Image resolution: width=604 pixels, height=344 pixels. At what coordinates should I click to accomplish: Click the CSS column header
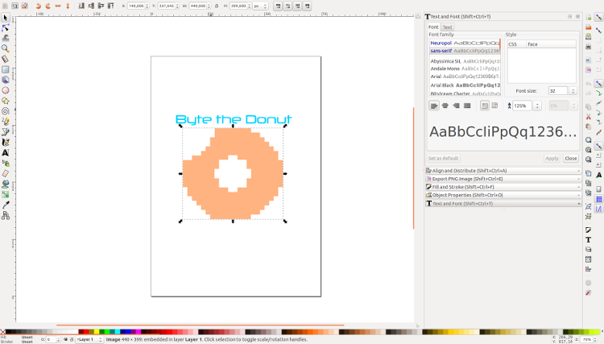coord(516,44)
